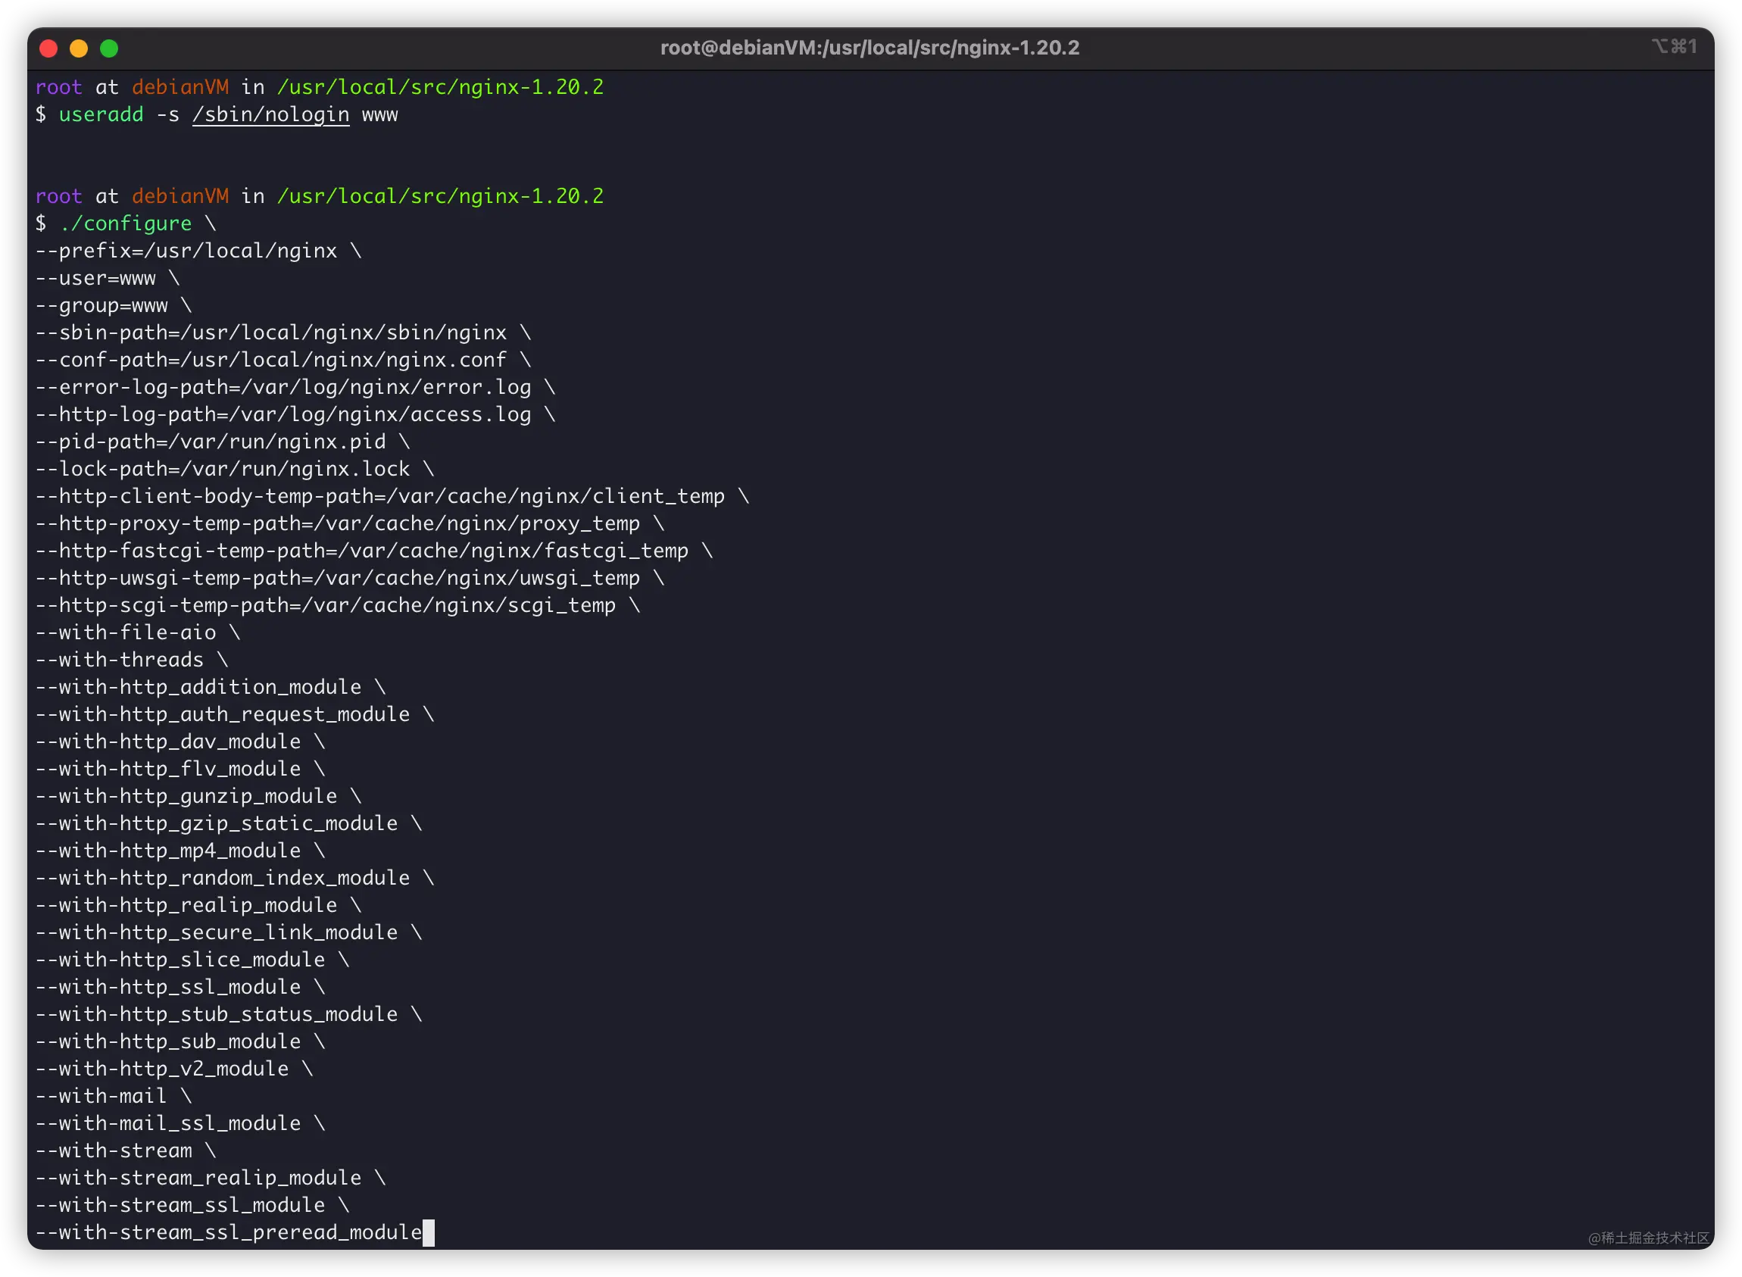The width and height of the screenshot is (1742, 1277).
Task: Click the --with-http_addition_module option
Action: point(198,686)
